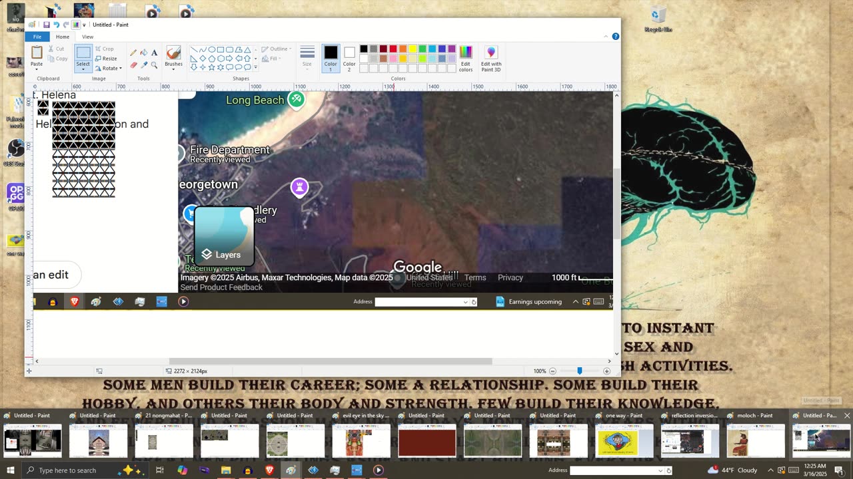853x479 pixels.
Task: Open the Rotate dropdown menu
Action: pyautogui.click(x=109, y=68)
